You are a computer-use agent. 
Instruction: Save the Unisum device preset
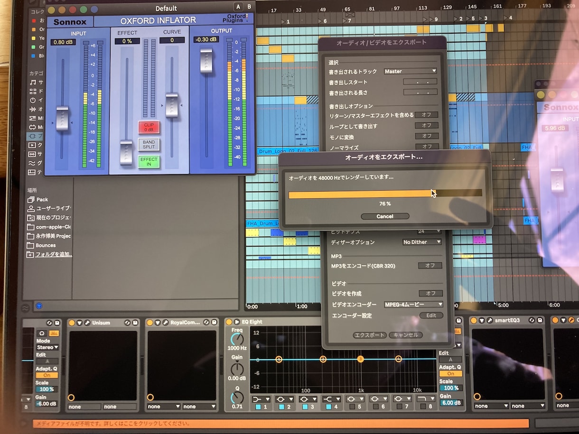click(135, 323)
